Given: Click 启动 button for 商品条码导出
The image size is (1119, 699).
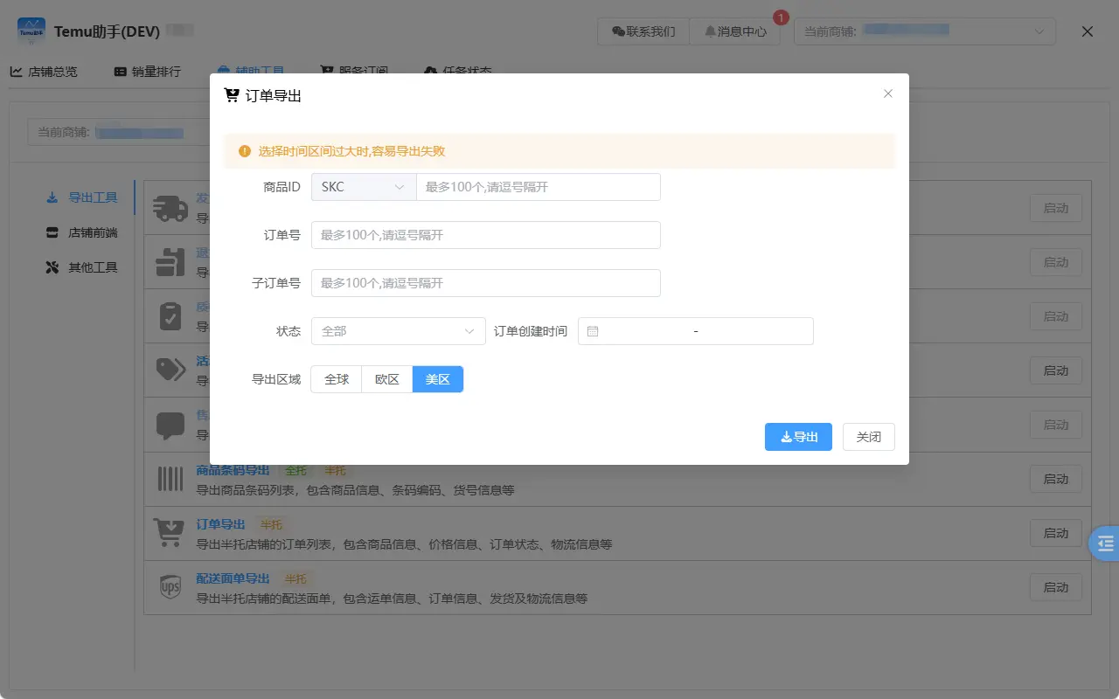Looking at the screenshot, I should [x=1056, y=479].
